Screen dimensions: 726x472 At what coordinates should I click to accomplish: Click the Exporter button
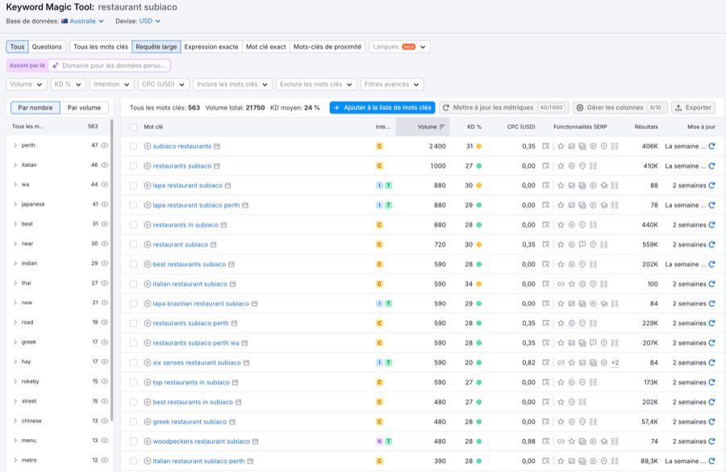pos(693,107)
